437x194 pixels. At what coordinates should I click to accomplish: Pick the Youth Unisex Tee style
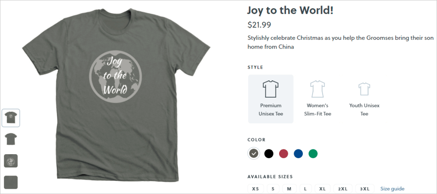(364, 99)
